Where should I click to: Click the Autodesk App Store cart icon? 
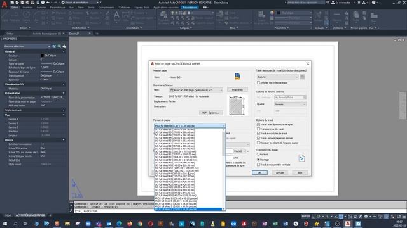[x=359, y=3]
